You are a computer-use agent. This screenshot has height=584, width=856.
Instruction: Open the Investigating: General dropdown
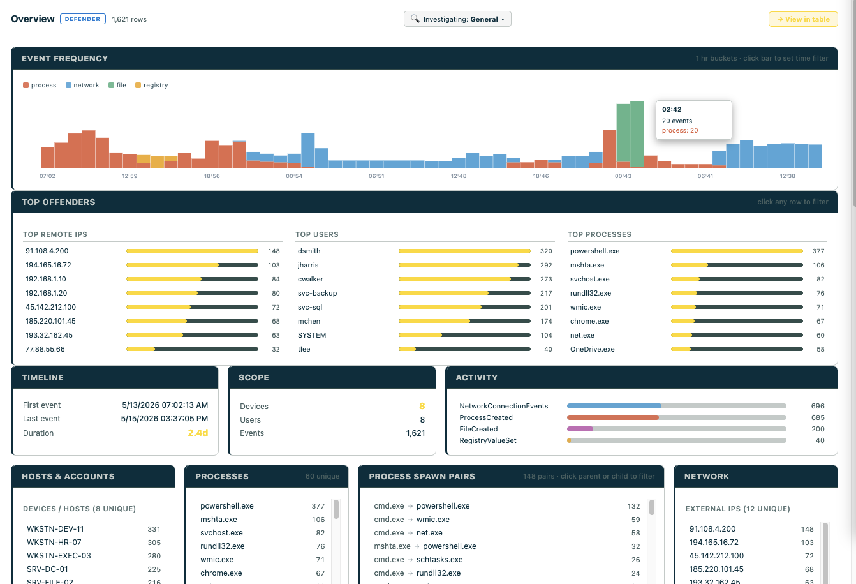457,19
